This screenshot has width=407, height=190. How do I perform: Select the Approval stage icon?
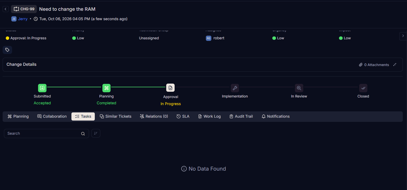tap(170, 88)
